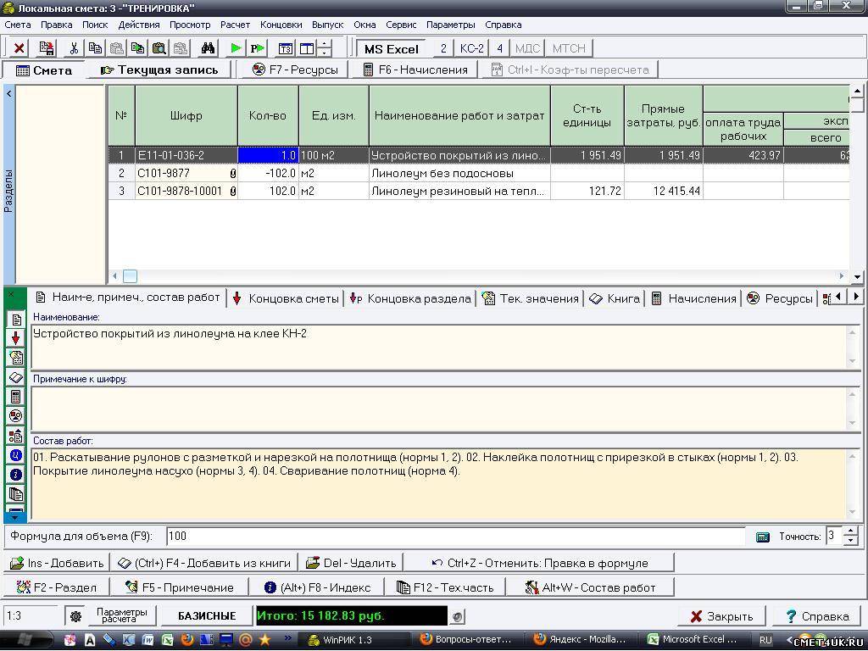The image size is (868, 651).
Task: Click the sidebar resources circle icon
Action: tap(16, 416)
